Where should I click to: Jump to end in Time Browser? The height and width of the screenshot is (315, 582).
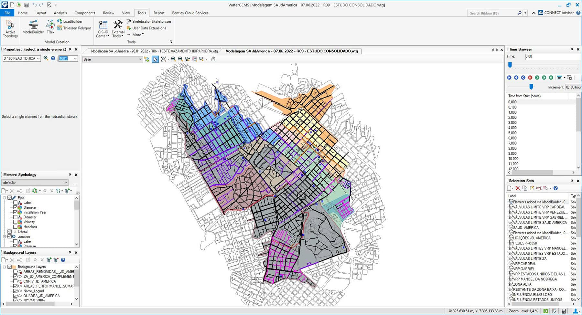pyautogui.click(x=551, y=78)
